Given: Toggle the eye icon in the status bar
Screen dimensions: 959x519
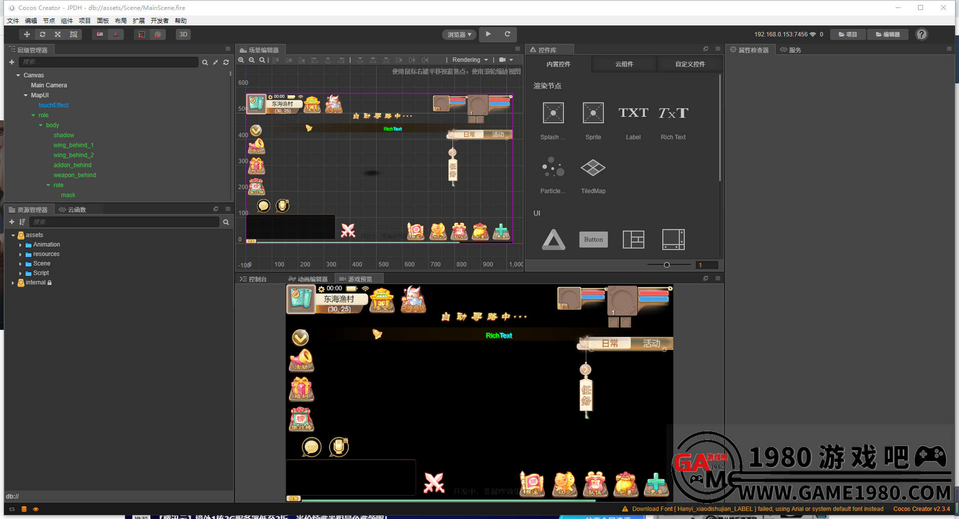Looking at the screenshot, I should coord(35,510).
